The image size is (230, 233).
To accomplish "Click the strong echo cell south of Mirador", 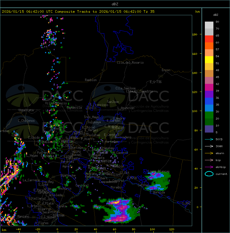I will 120,211.
